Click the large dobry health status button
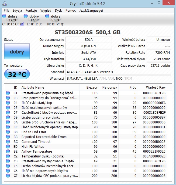The image size is (176, 185). [17, 51]
